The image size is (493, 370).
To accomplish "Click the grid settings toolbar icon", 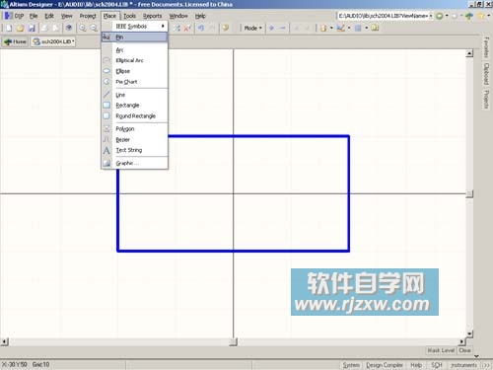I will click(x=358, y=28).
